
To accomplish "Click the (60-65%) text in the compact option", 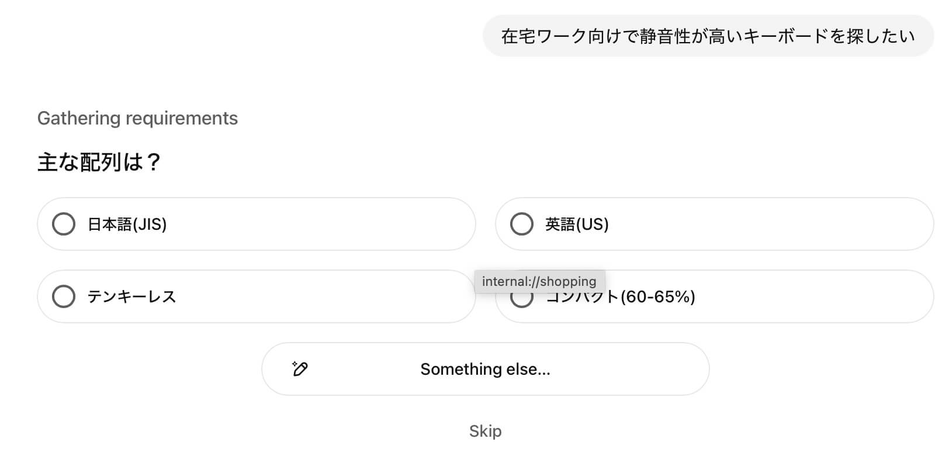I will pyautogui.click(x=657, y=297).
